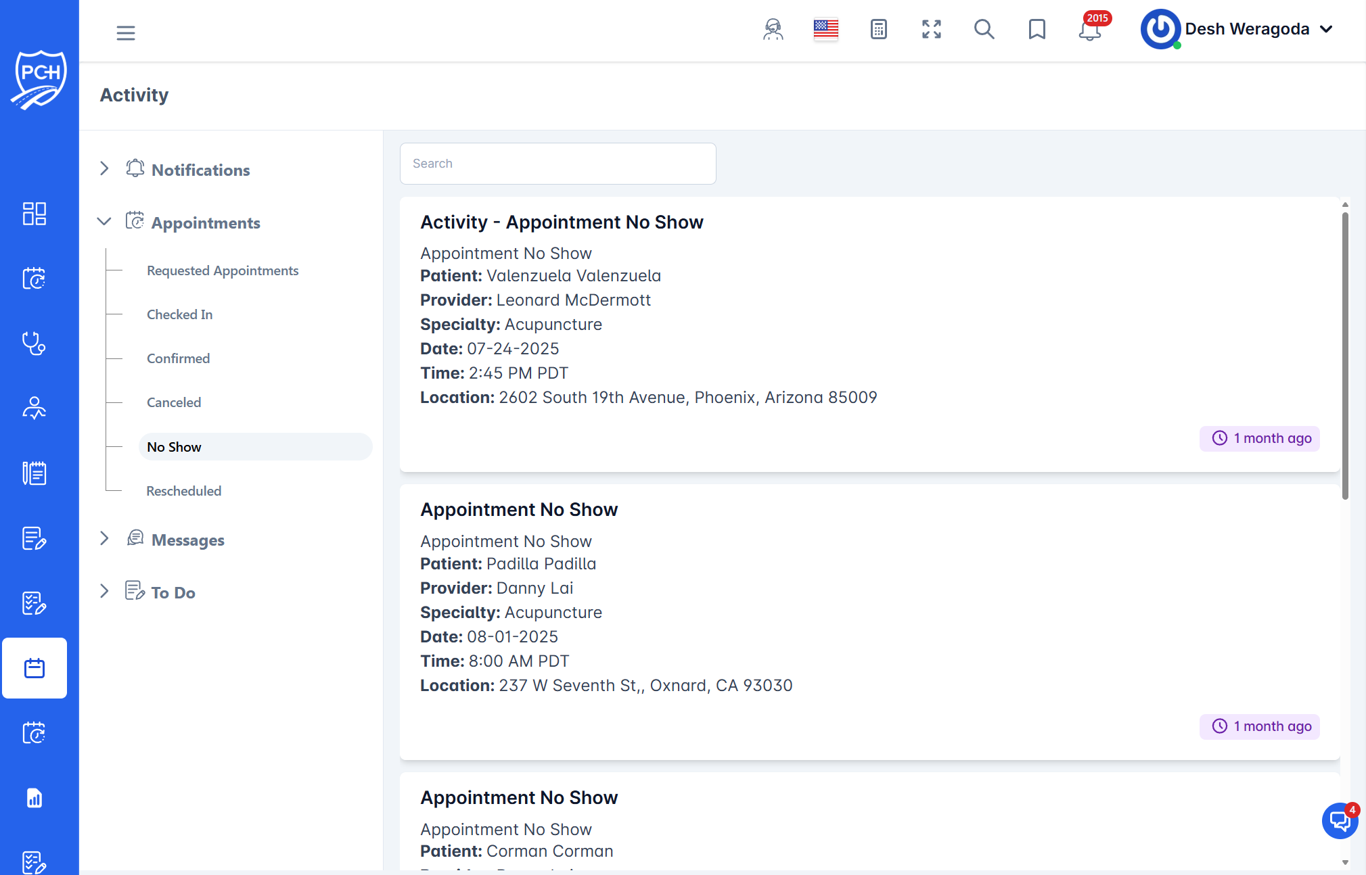Open the dashboard icon in the sidebar

pos(35,213)
